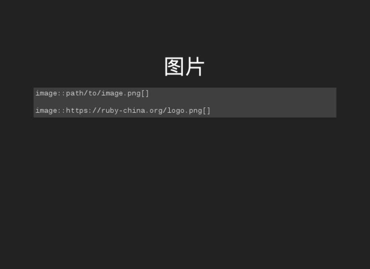Click the empty dark area below the code block
370x269 pixels.
pyautogui.click(x=184, y=185)
